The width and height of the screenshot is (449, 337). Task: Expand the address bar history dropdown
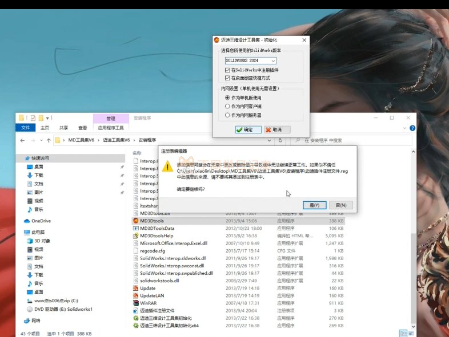click(x=268, y=140)
